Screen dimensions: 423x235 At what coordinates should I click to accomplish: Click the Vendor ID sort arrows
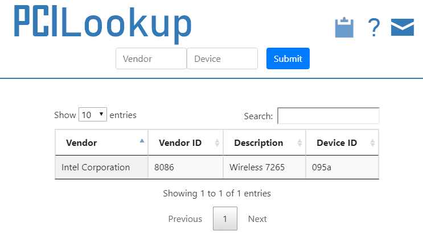click(217, 143)
